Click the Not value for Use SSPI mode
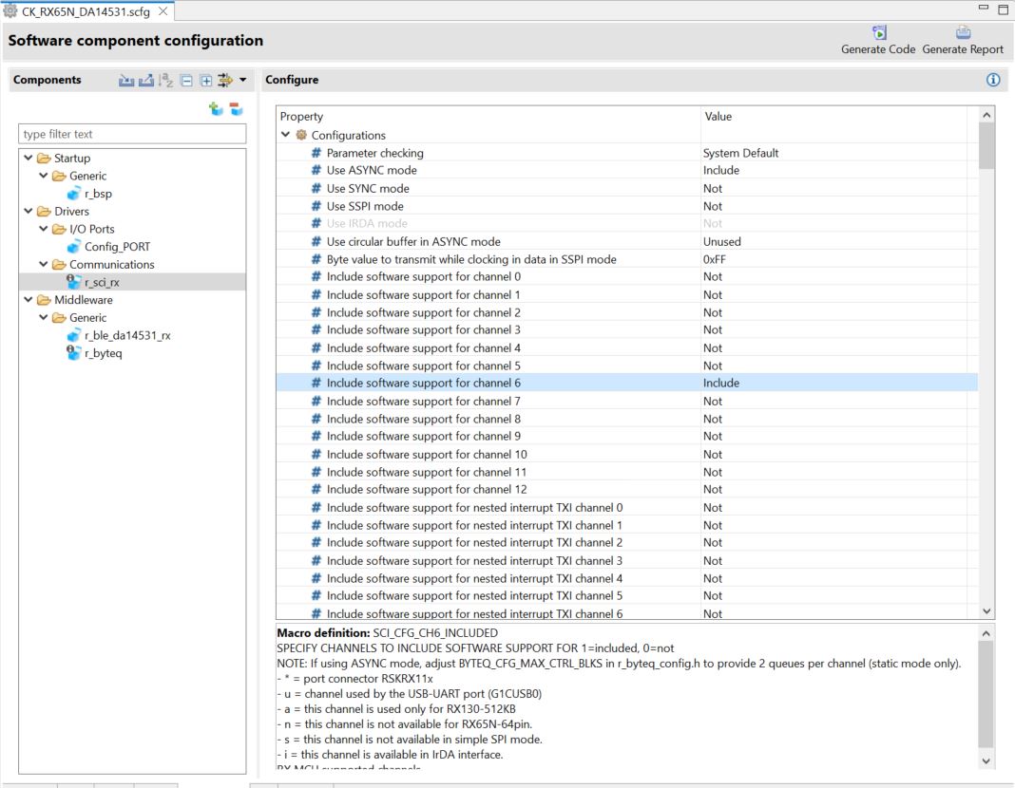The image size is (1015, 788). (x=713, y=206)
